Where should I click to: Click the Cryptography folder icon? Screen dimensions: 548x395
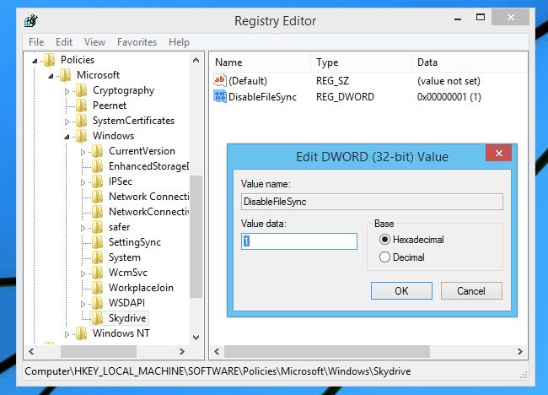pyautogui.click(x=82, y=90)
